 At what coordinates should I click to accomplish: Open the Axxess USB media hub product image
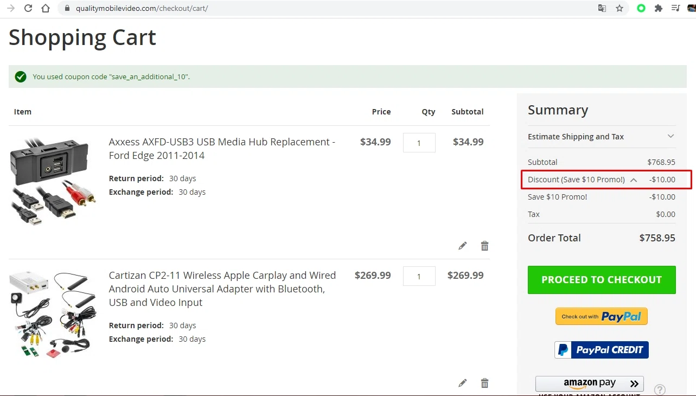(x=53, y=182)
